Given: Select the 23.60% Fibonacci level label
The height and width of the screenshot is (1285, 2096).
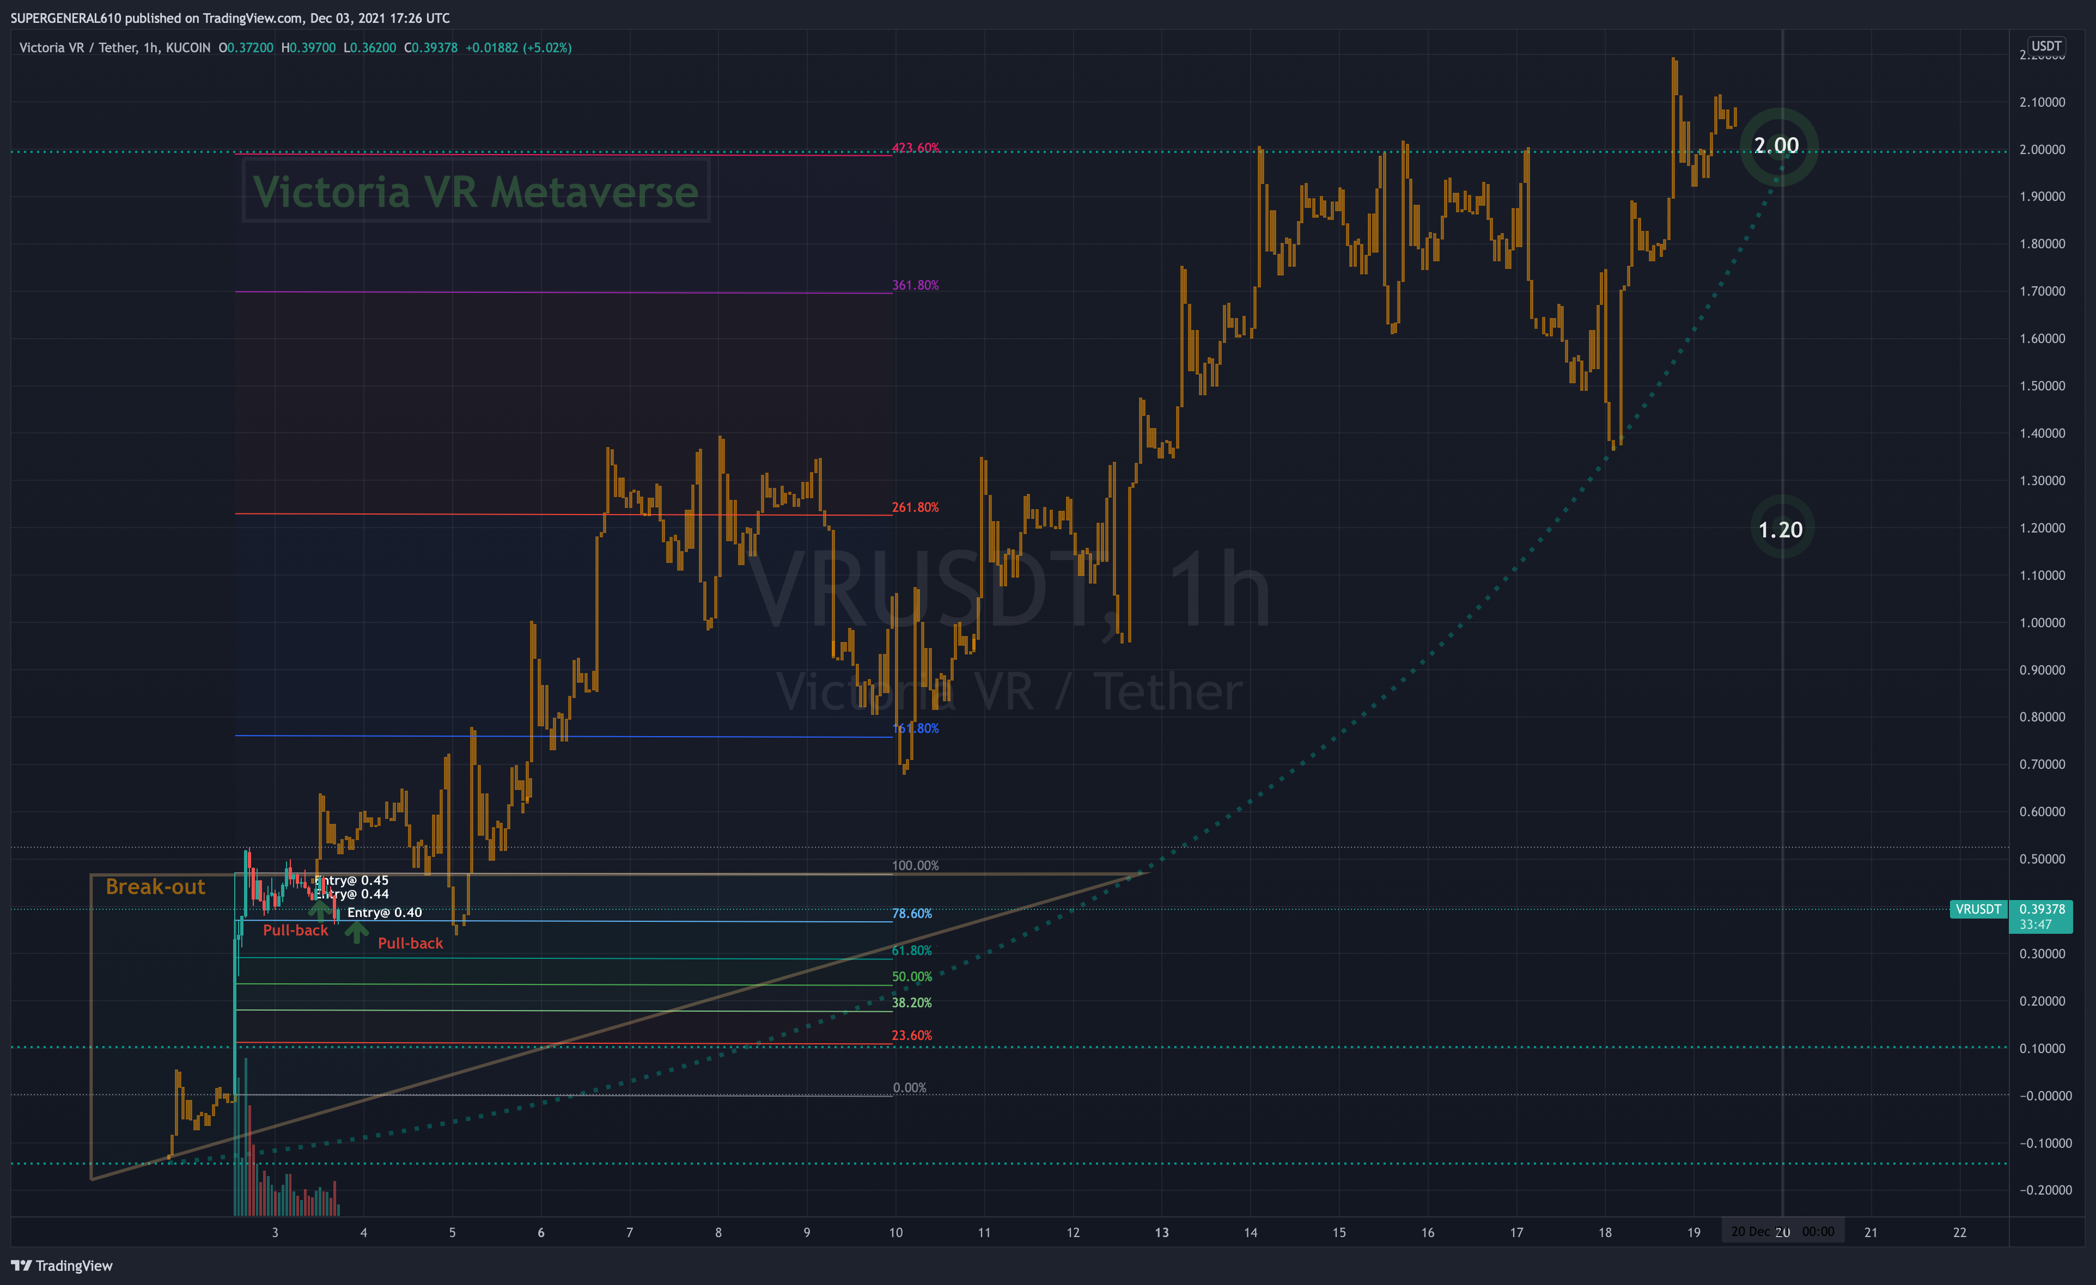Looking at the screenshot, I should point(912,1035).
